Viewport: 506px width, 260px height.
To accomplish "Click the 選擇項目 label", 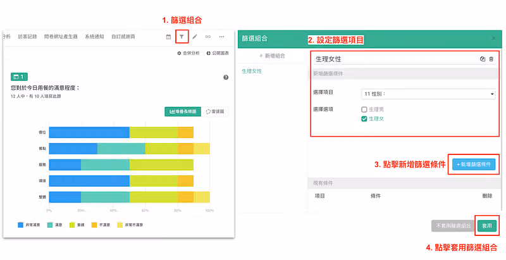I will pyautogui.click(x=323, y=92).
